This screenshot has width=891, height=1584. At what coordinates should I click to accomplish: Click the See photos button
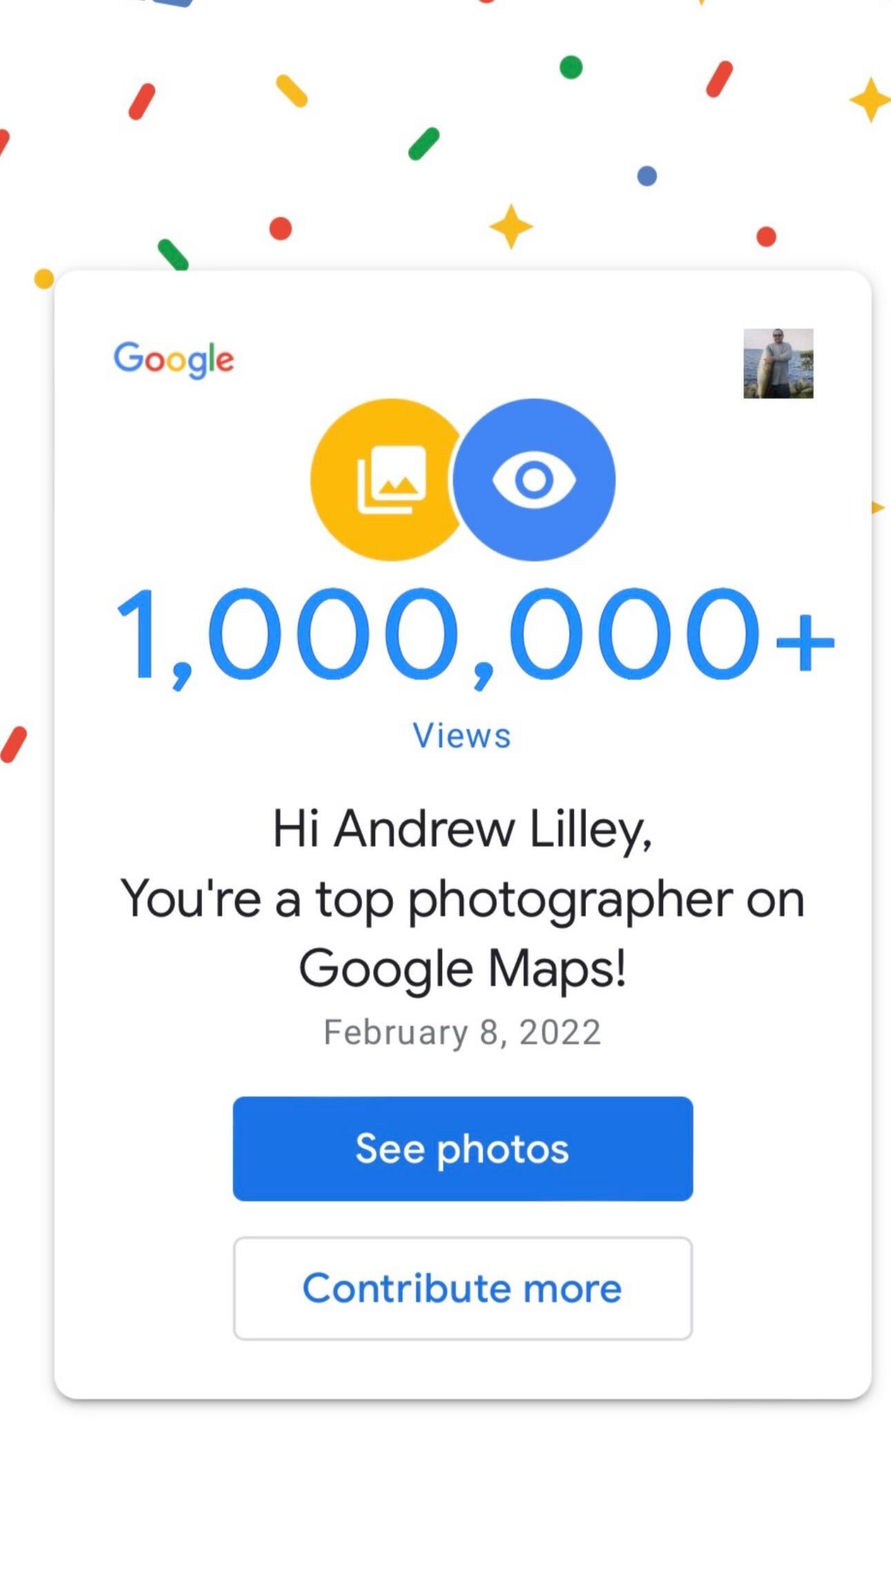tap(463, 1149)
